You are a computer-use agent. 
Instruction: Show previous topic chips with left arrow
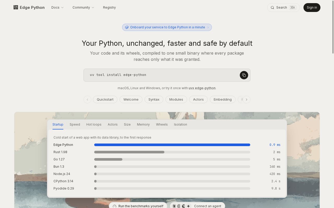tap(87, 100)
